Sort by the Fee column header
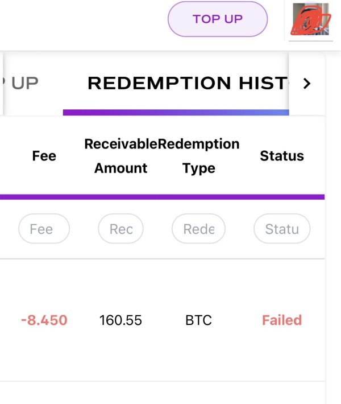The width and height of the screenshot is (341, 404). [44, 156]
